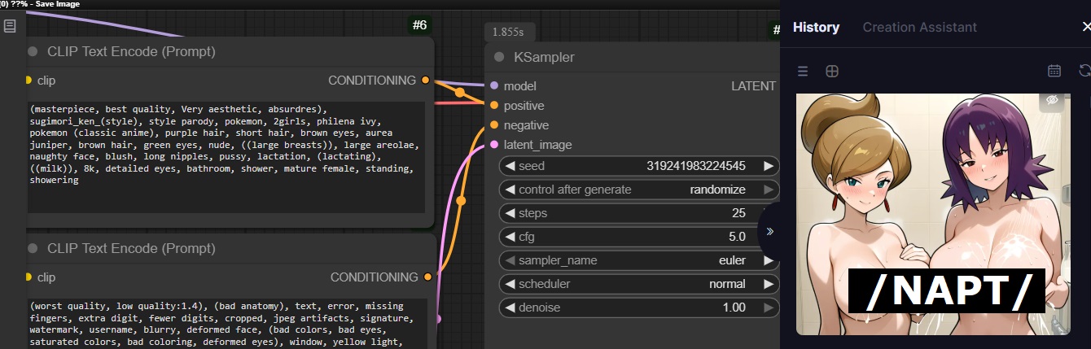Select next control after generate option arrow
This screenshot has width=1091, height=349.
(x=768, y=190)
